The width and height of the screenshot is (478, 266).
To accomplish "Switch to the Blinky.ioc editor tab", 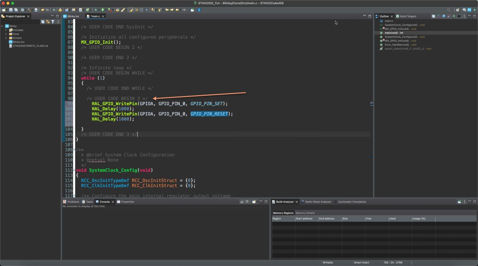I will [71, 16].
